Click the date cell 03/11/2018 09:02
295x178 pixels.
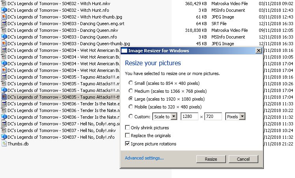point(276,4)
